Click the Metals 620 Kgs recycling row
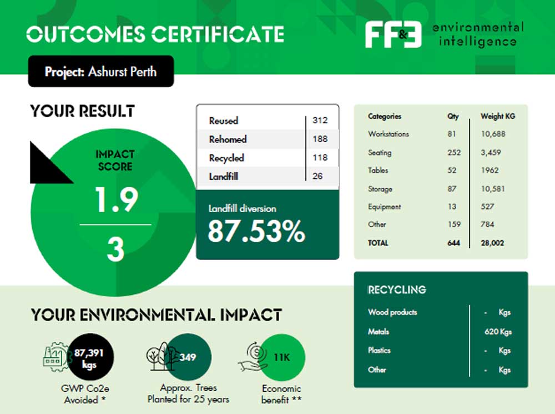555x414 pixels. tap(440, 332)
